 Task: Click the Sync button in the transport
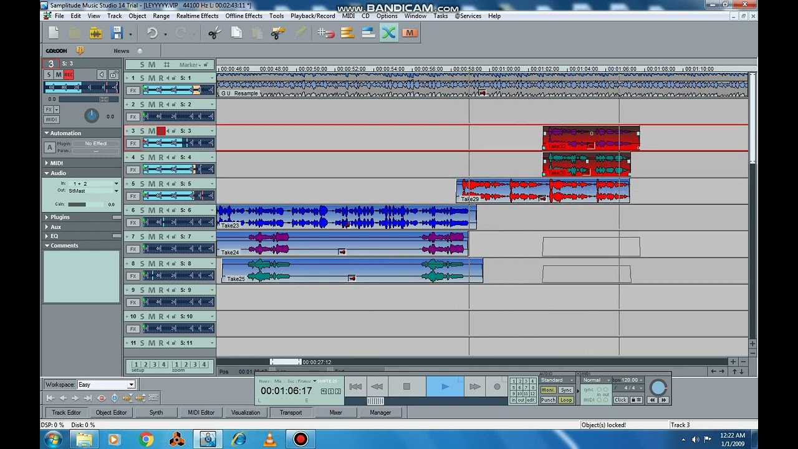click(566, 390)
